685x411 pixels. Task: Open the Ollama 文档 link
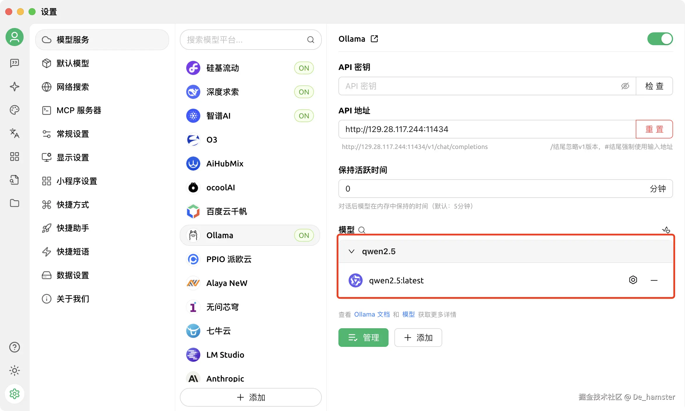pos(372,315)
